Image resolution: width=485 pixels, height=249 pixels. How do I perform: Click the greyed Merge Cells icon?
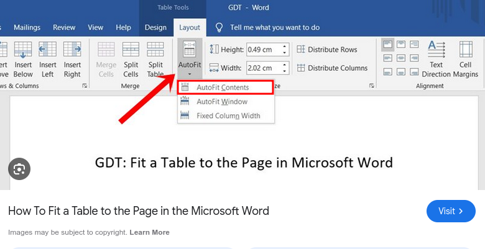pyautogui.click(x=106, y=50)
